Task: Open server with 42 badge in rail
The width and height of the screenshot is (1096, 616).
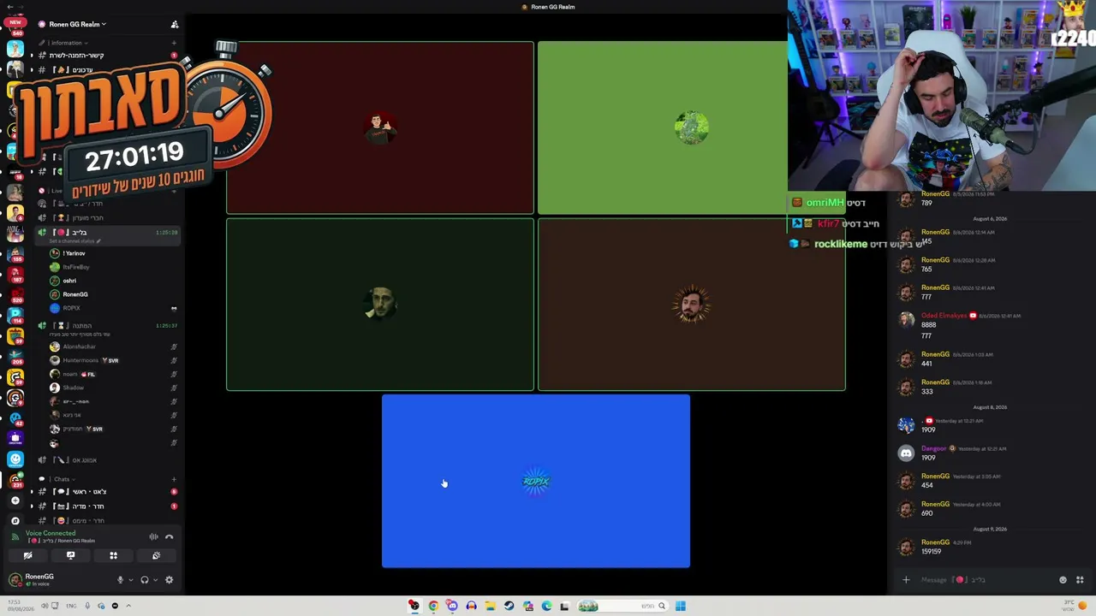Action: coord(15,418)
